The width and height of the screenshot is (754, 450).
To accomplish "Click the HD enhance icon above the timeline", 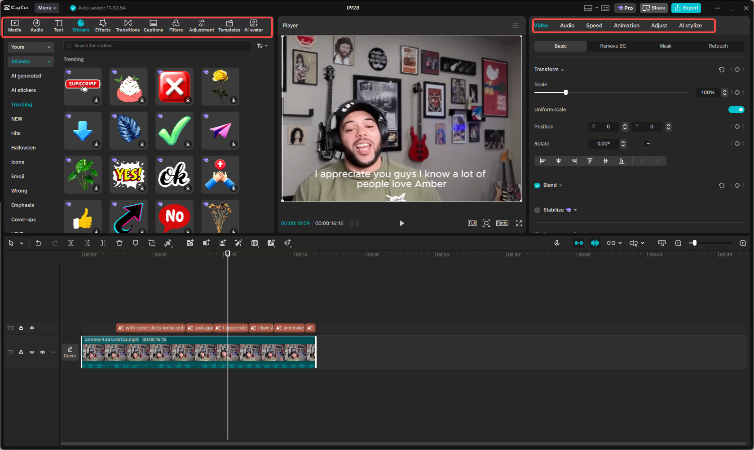I will tap(255, 243).
